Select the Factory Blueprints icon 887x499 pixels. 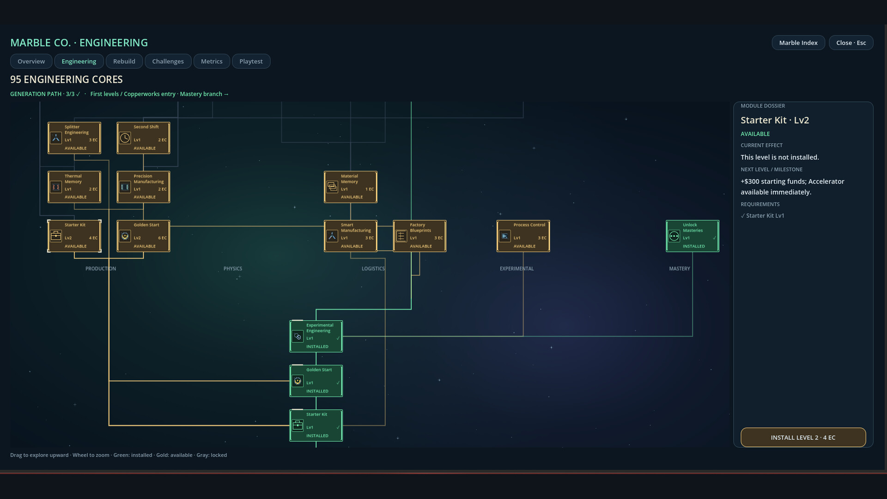401,236
